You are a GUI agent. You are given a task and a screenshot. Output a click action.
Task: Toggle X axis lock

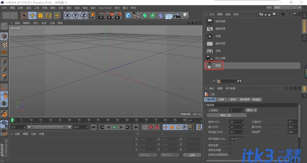pyautogui.click(x=67, y=16)
